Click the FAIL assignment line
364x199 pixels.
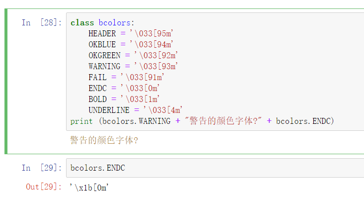[x=126, y=77]
